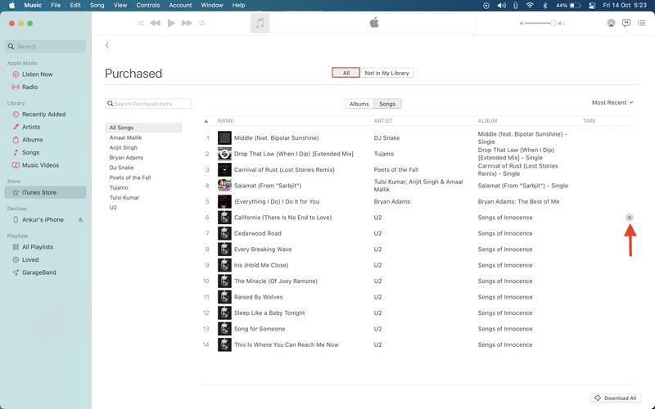Screen dimensions: 655x409
Task: Toggle repeat mode
Action: (x=202, y=23)
